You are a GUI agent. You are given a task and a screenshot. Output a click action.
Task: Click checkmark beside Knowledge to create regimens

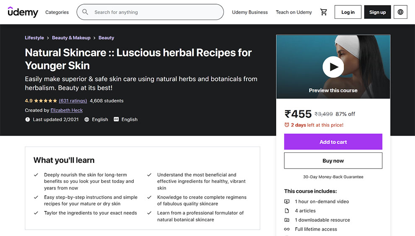pyautogui.click(x=149, y=197)
